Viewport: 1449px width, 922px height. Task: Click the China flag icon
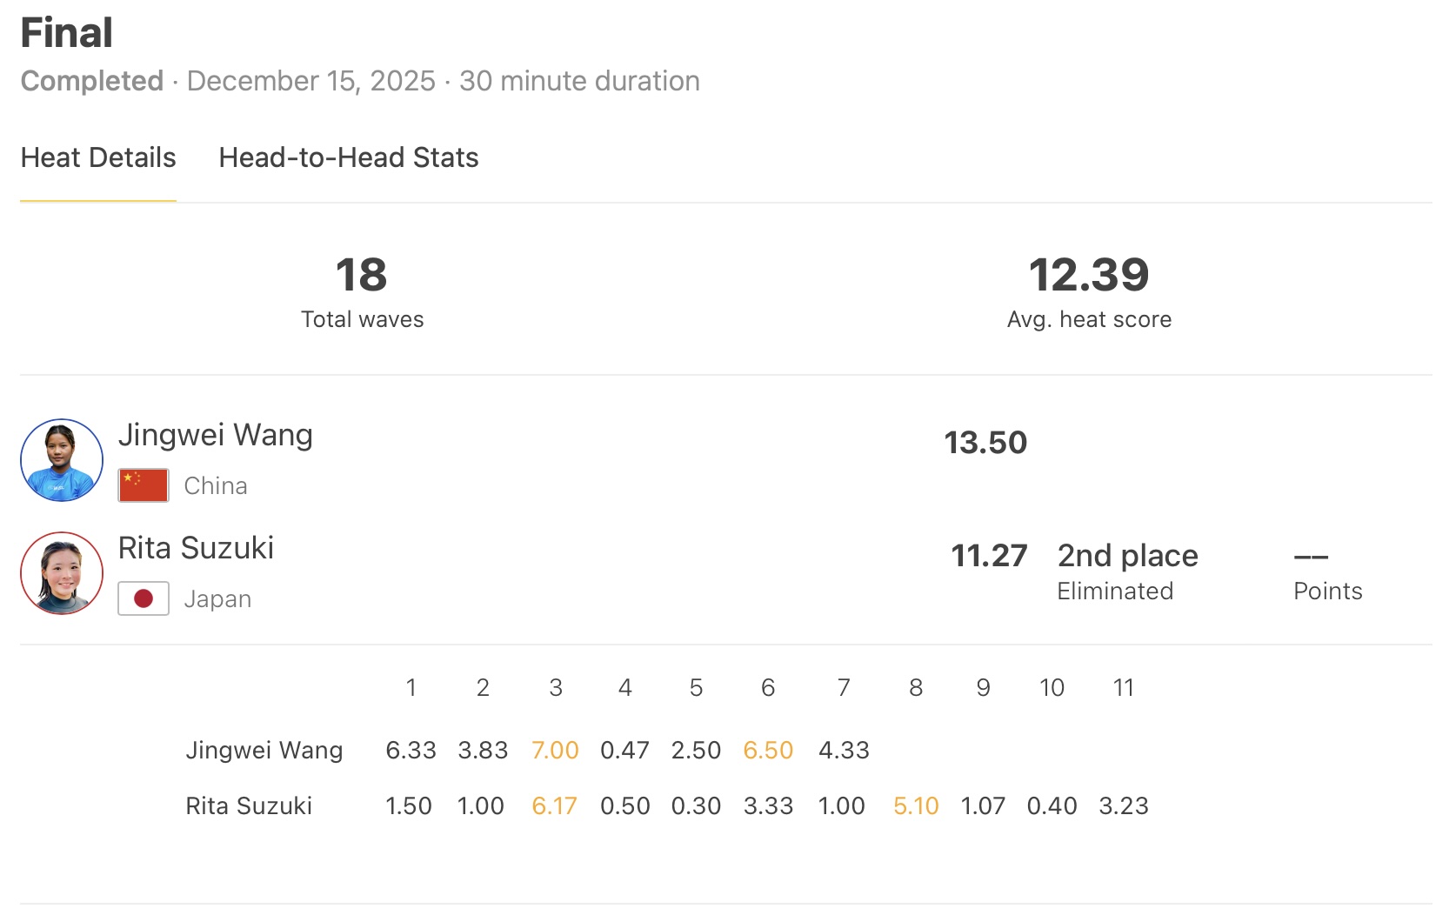144,485
